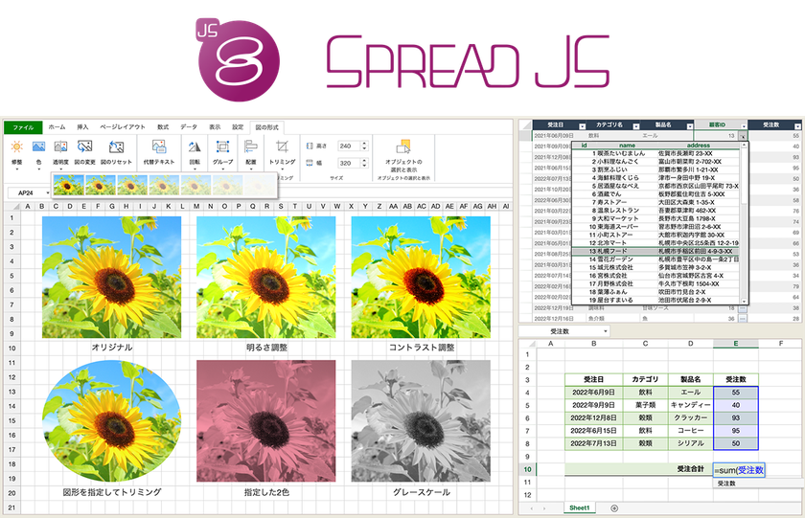This screenshot has height=518, width=805.
Task: Select the Sheet1 tab
Action: click(x=579, y=507)
